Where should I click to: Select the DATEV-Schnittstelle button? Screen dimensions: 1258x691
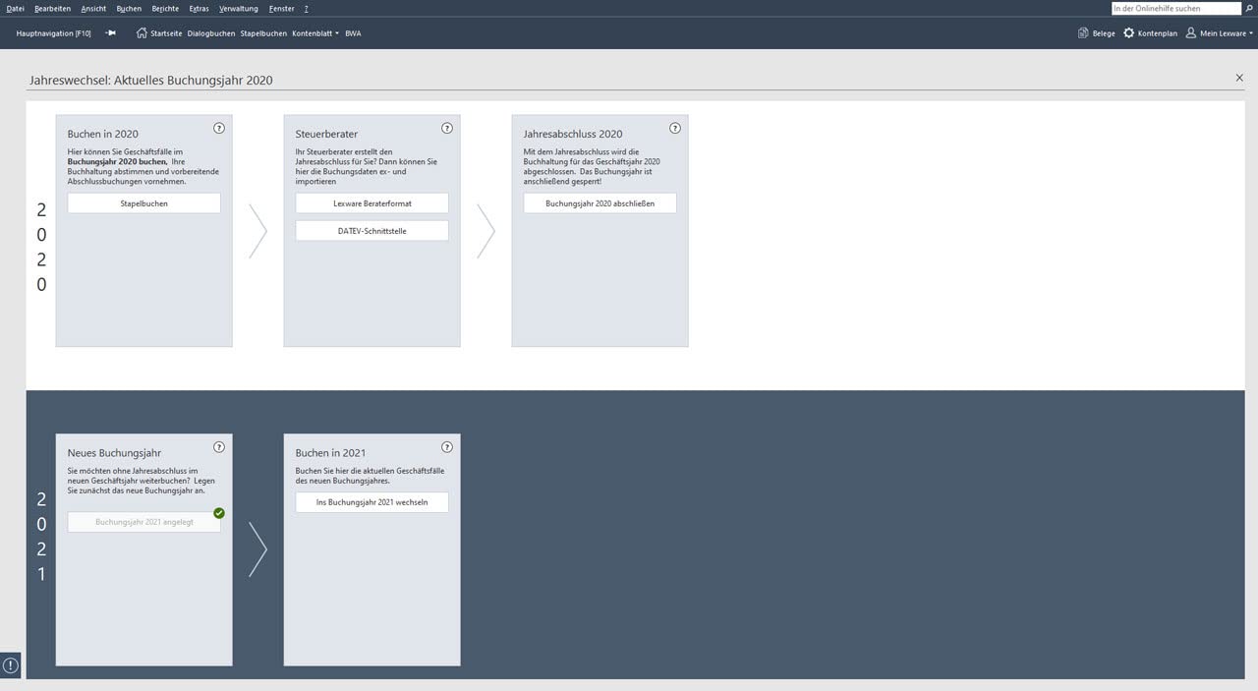point(372,231)
